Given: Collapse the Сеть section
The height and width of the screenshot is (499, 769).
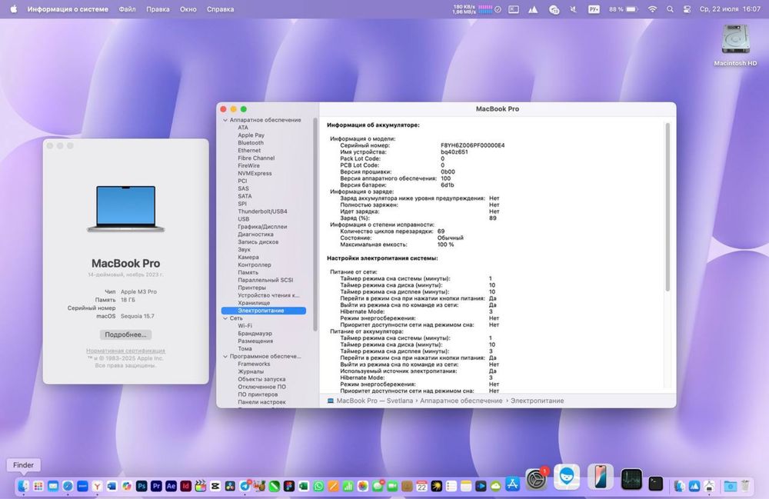Looking at the screenshot, I should [x=225, y=318].
